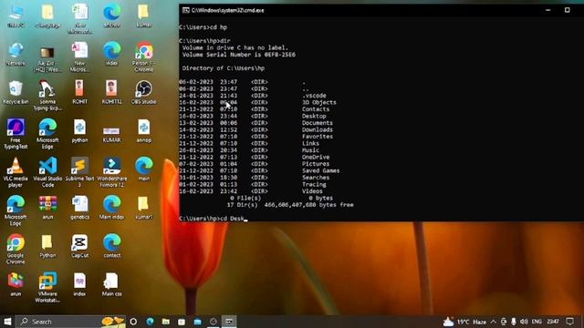Click the Documents directory entry
The image size is (584, 328).
[318, 123]
